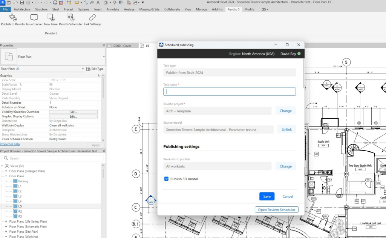386x238 pixels.
Task: Click the Print icon in Quick Access Toolbar
Action: point(54,3)
